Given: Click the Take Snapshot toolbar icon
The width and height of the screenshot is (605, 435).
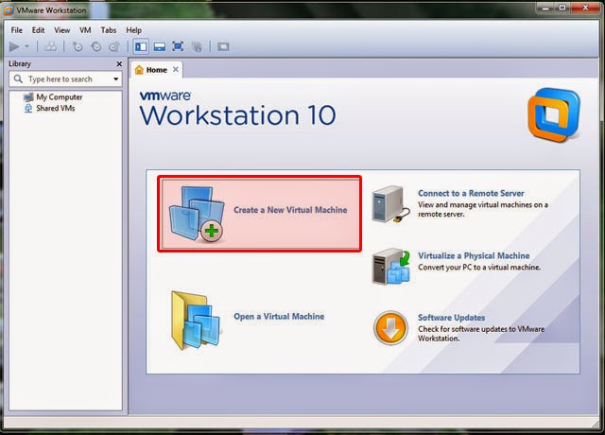Looking at the screenshot, I should coord(78,46).
